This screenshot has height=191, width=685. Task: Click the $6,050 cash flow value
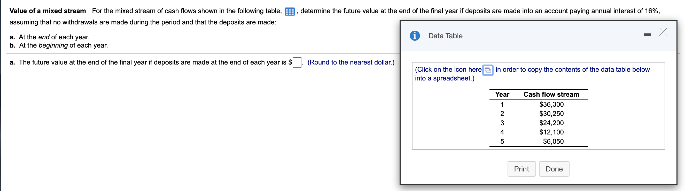[553, 142]
